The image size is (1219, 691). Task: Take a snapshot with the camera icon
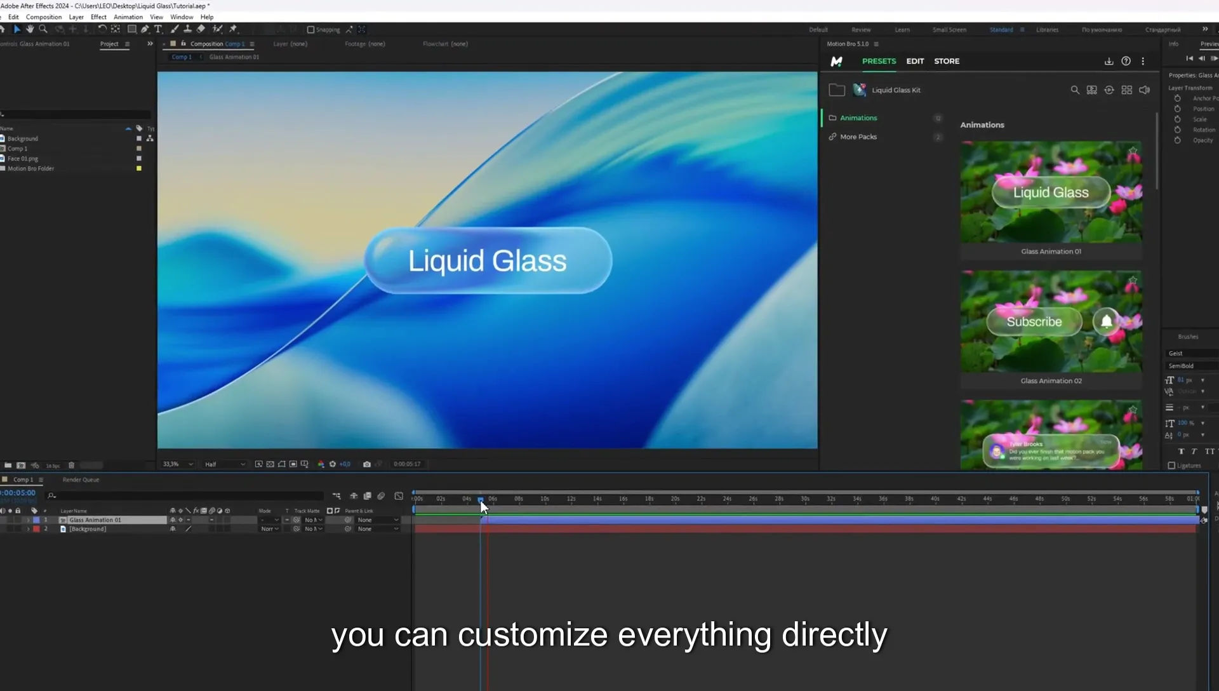click(366, 464)
